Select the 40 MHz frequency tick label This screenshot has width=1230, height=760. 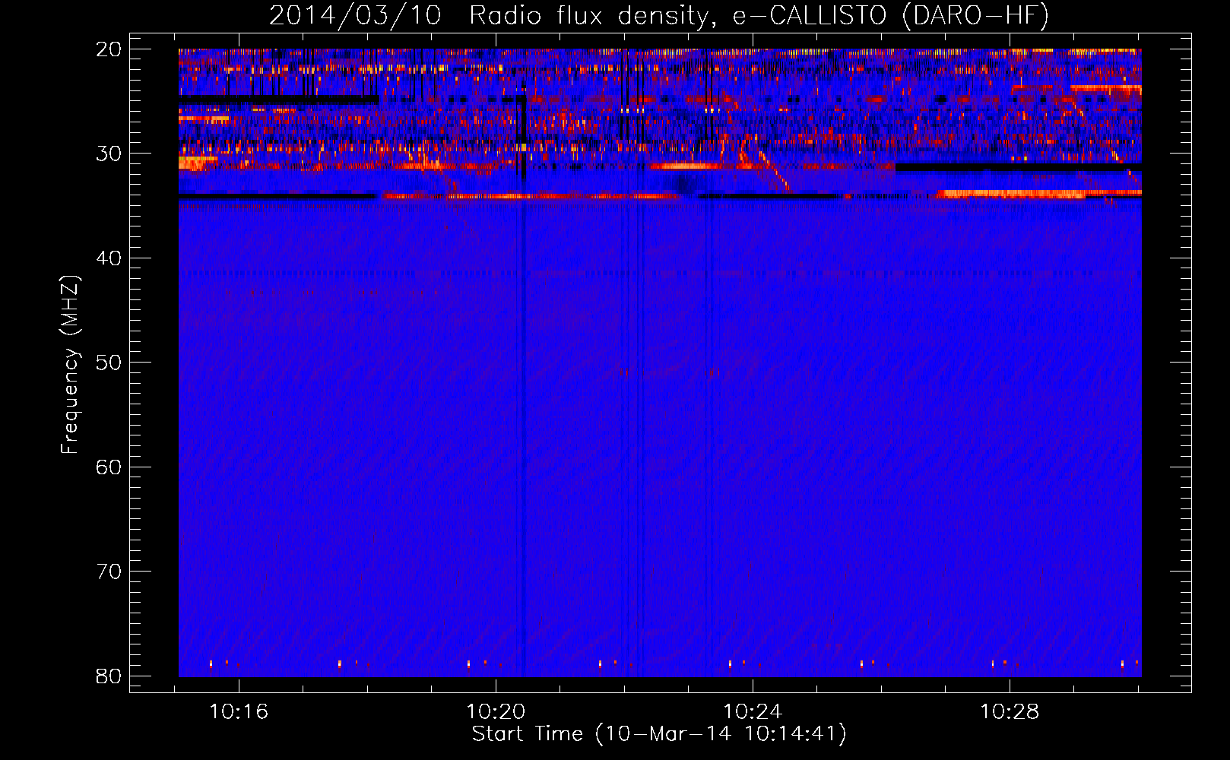[109, 258]
